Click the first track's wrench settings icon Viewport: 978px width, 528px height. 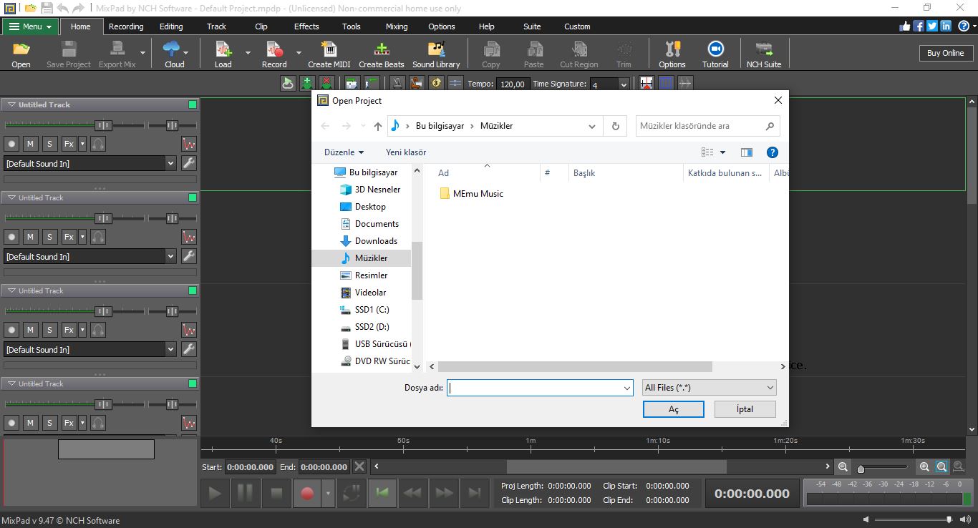pyautogui.click(x=189, y=163)
